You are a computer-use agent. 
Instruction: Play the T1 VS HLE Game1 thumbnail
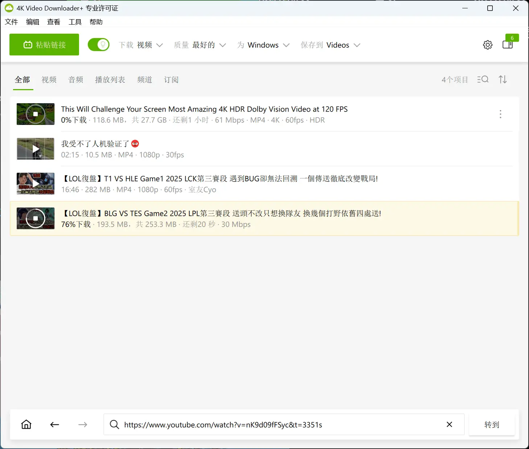click(x=36, y=184)
